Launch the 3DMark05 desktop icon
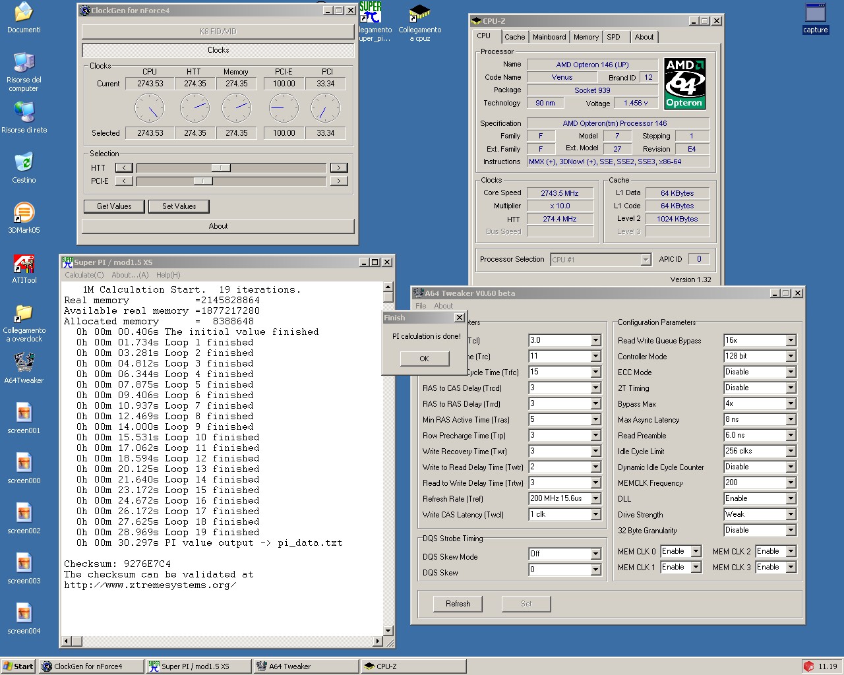Viewport: 844px width, 675px height. pos(24,218)
